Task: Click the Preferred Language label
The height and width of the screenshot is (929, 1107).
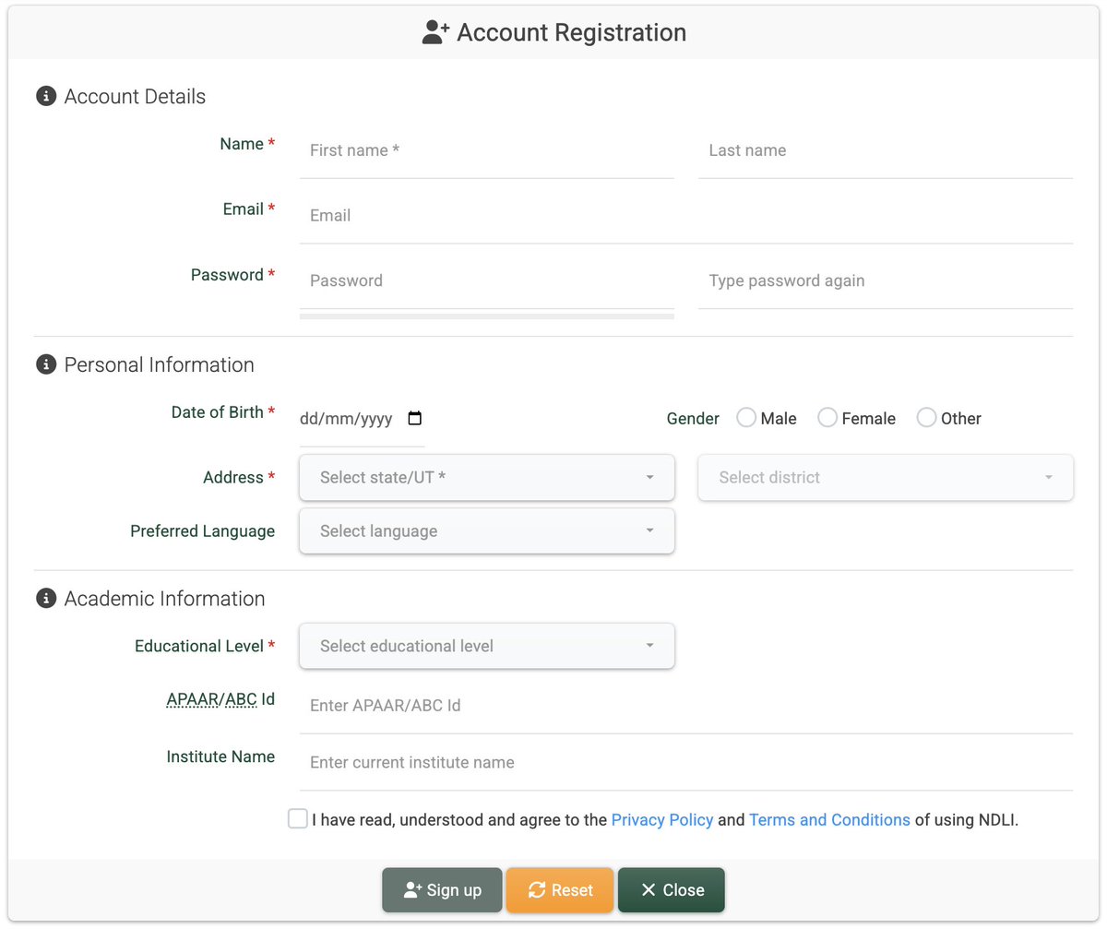Action: 202,531
